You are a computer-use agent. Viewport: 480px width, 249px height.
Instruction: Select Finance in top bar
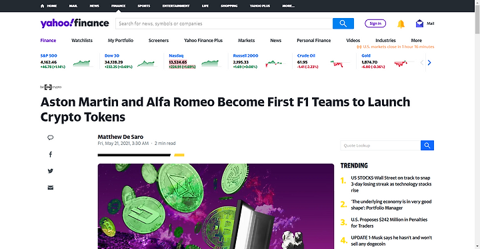click(x=119, y=6)
